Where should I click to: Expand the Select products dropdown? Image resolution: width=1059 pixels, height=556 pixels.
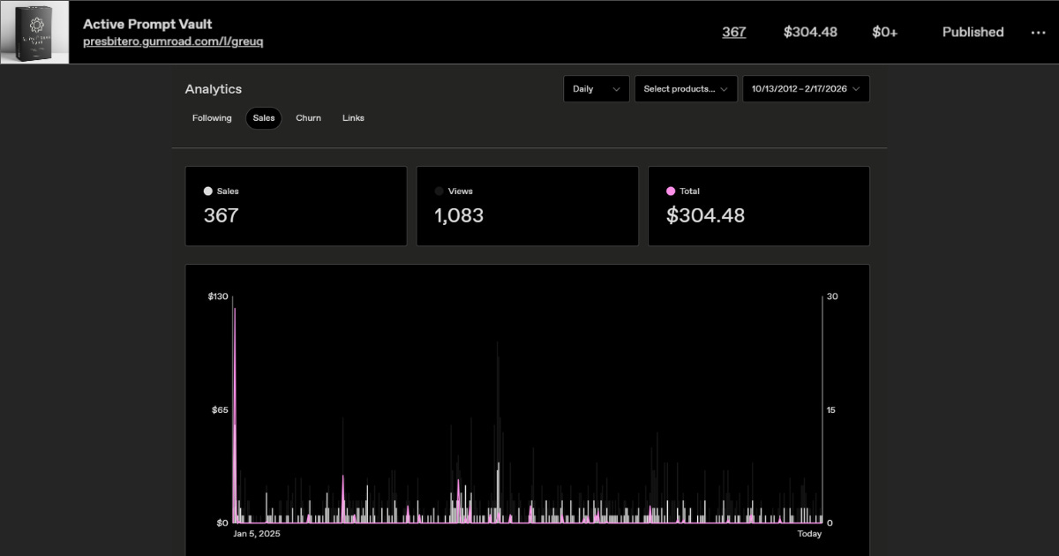click(686, 88)
